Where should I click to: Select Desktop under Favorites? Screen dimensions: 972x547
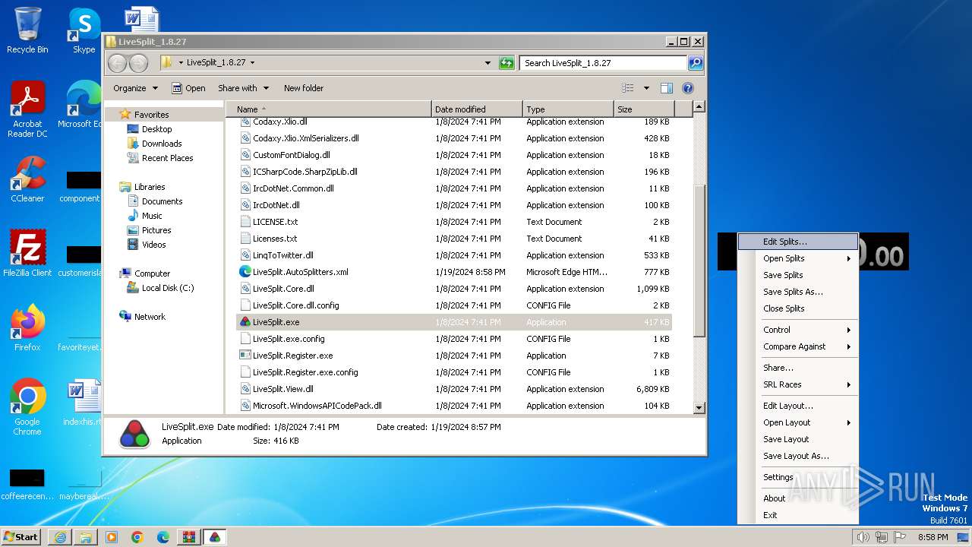pos(156,129)
